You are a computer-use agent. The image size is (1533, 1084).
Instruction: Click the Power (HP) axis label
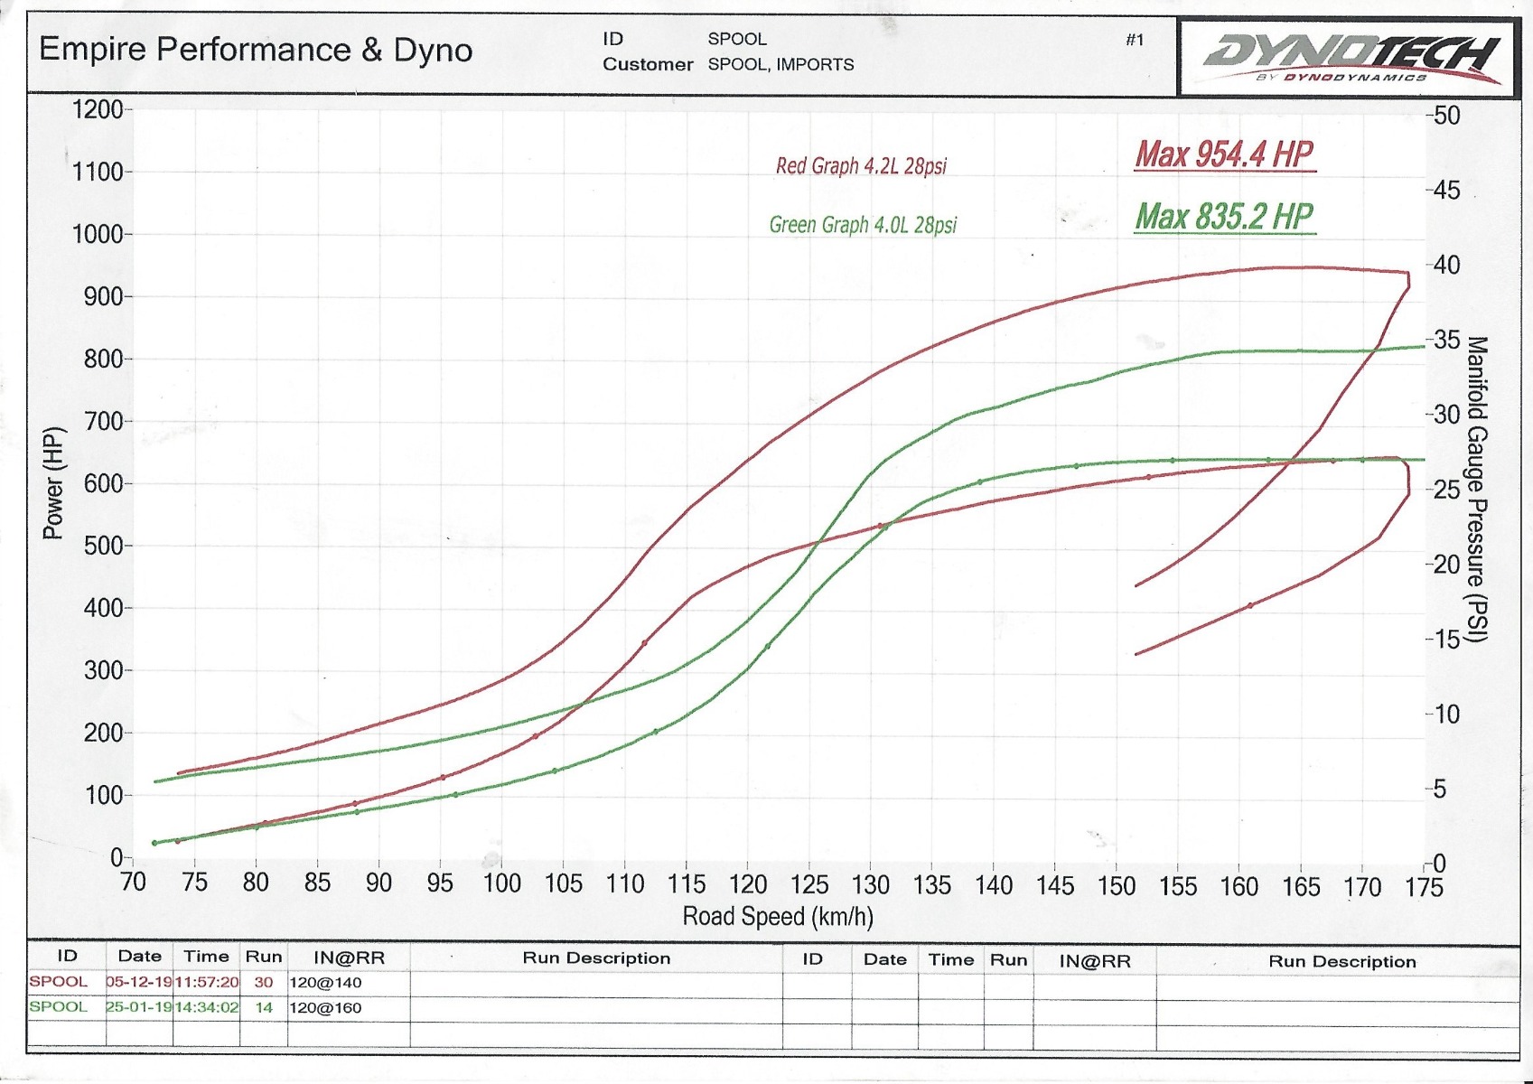point(53,483)
